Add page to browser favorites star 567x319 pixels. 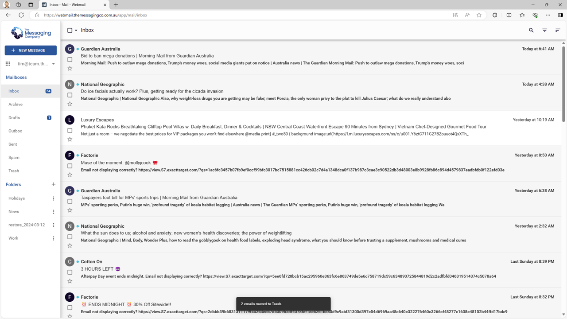coord(479,15)
